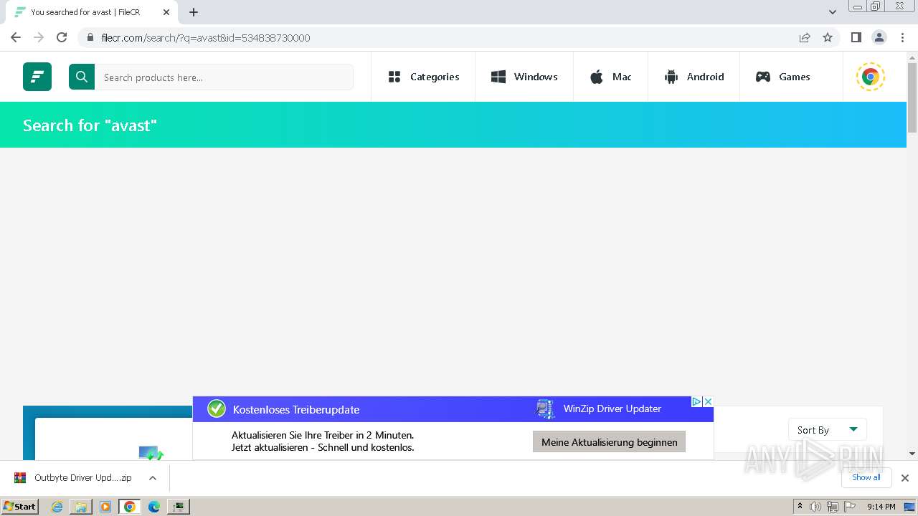Open Chrome's three-dot menu
Image resolution: width=918 pixels, height=516 pixels.
903,37
